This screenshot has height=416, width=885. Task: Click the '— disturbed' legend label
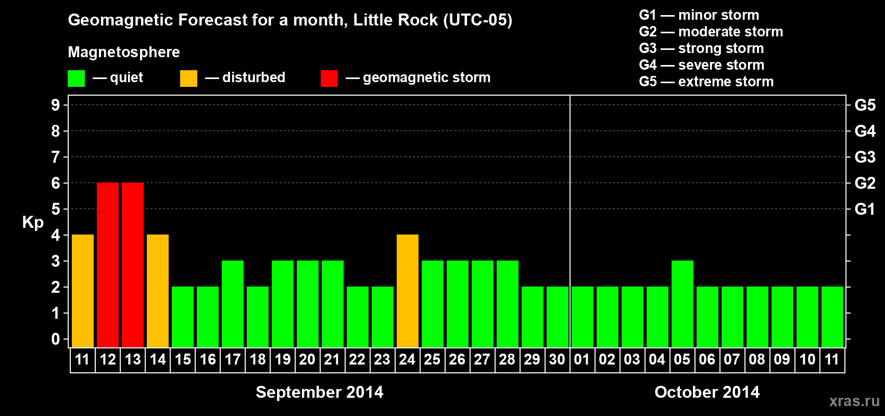tap(245, 77)
